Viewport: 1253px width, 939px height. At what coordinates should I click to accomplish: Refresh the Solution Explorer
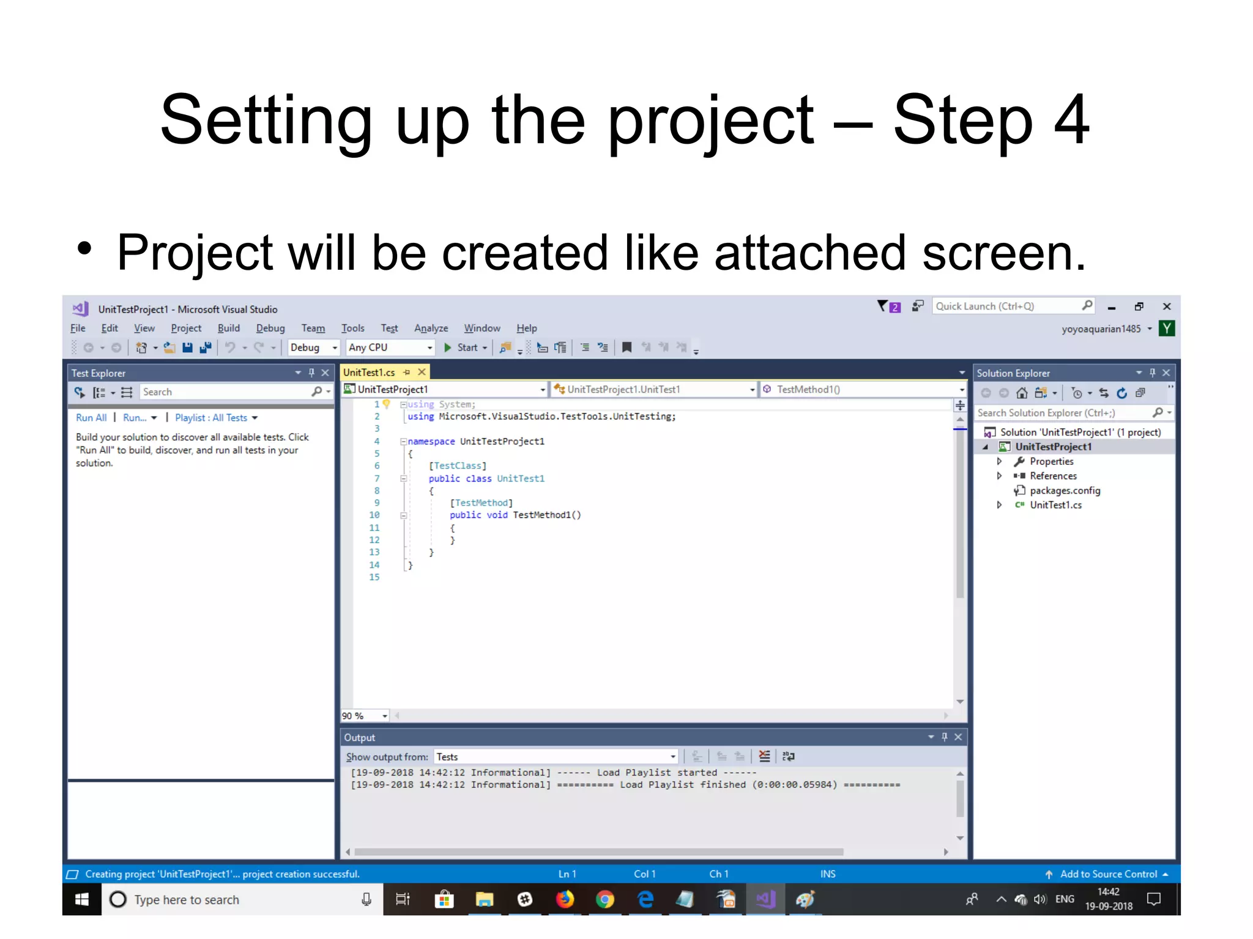click(1122, 393)
